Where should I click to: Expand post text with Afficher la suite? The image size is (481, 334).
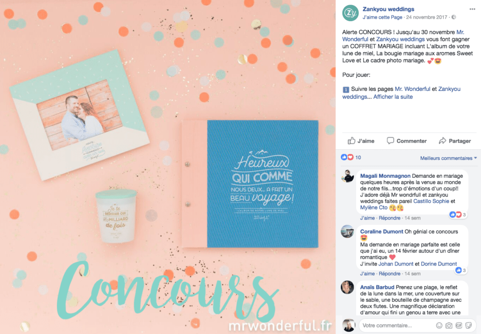pos(393,97)
